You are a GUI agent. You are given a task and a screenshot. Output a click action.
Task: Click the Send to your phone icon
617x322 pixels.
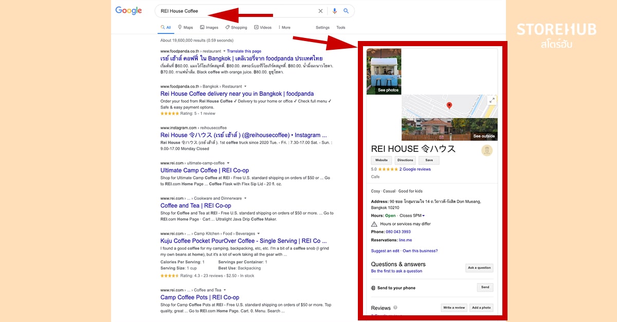[x=373, y=288]
